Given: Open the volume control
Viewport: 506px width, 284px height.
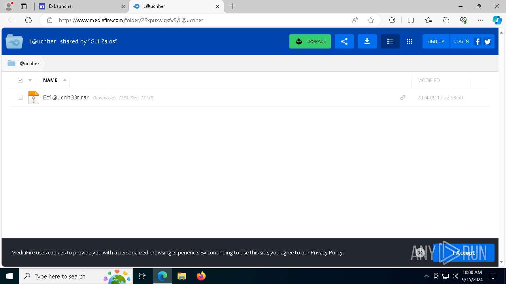Looking at the screenshot, I should (x=455, y=276).
